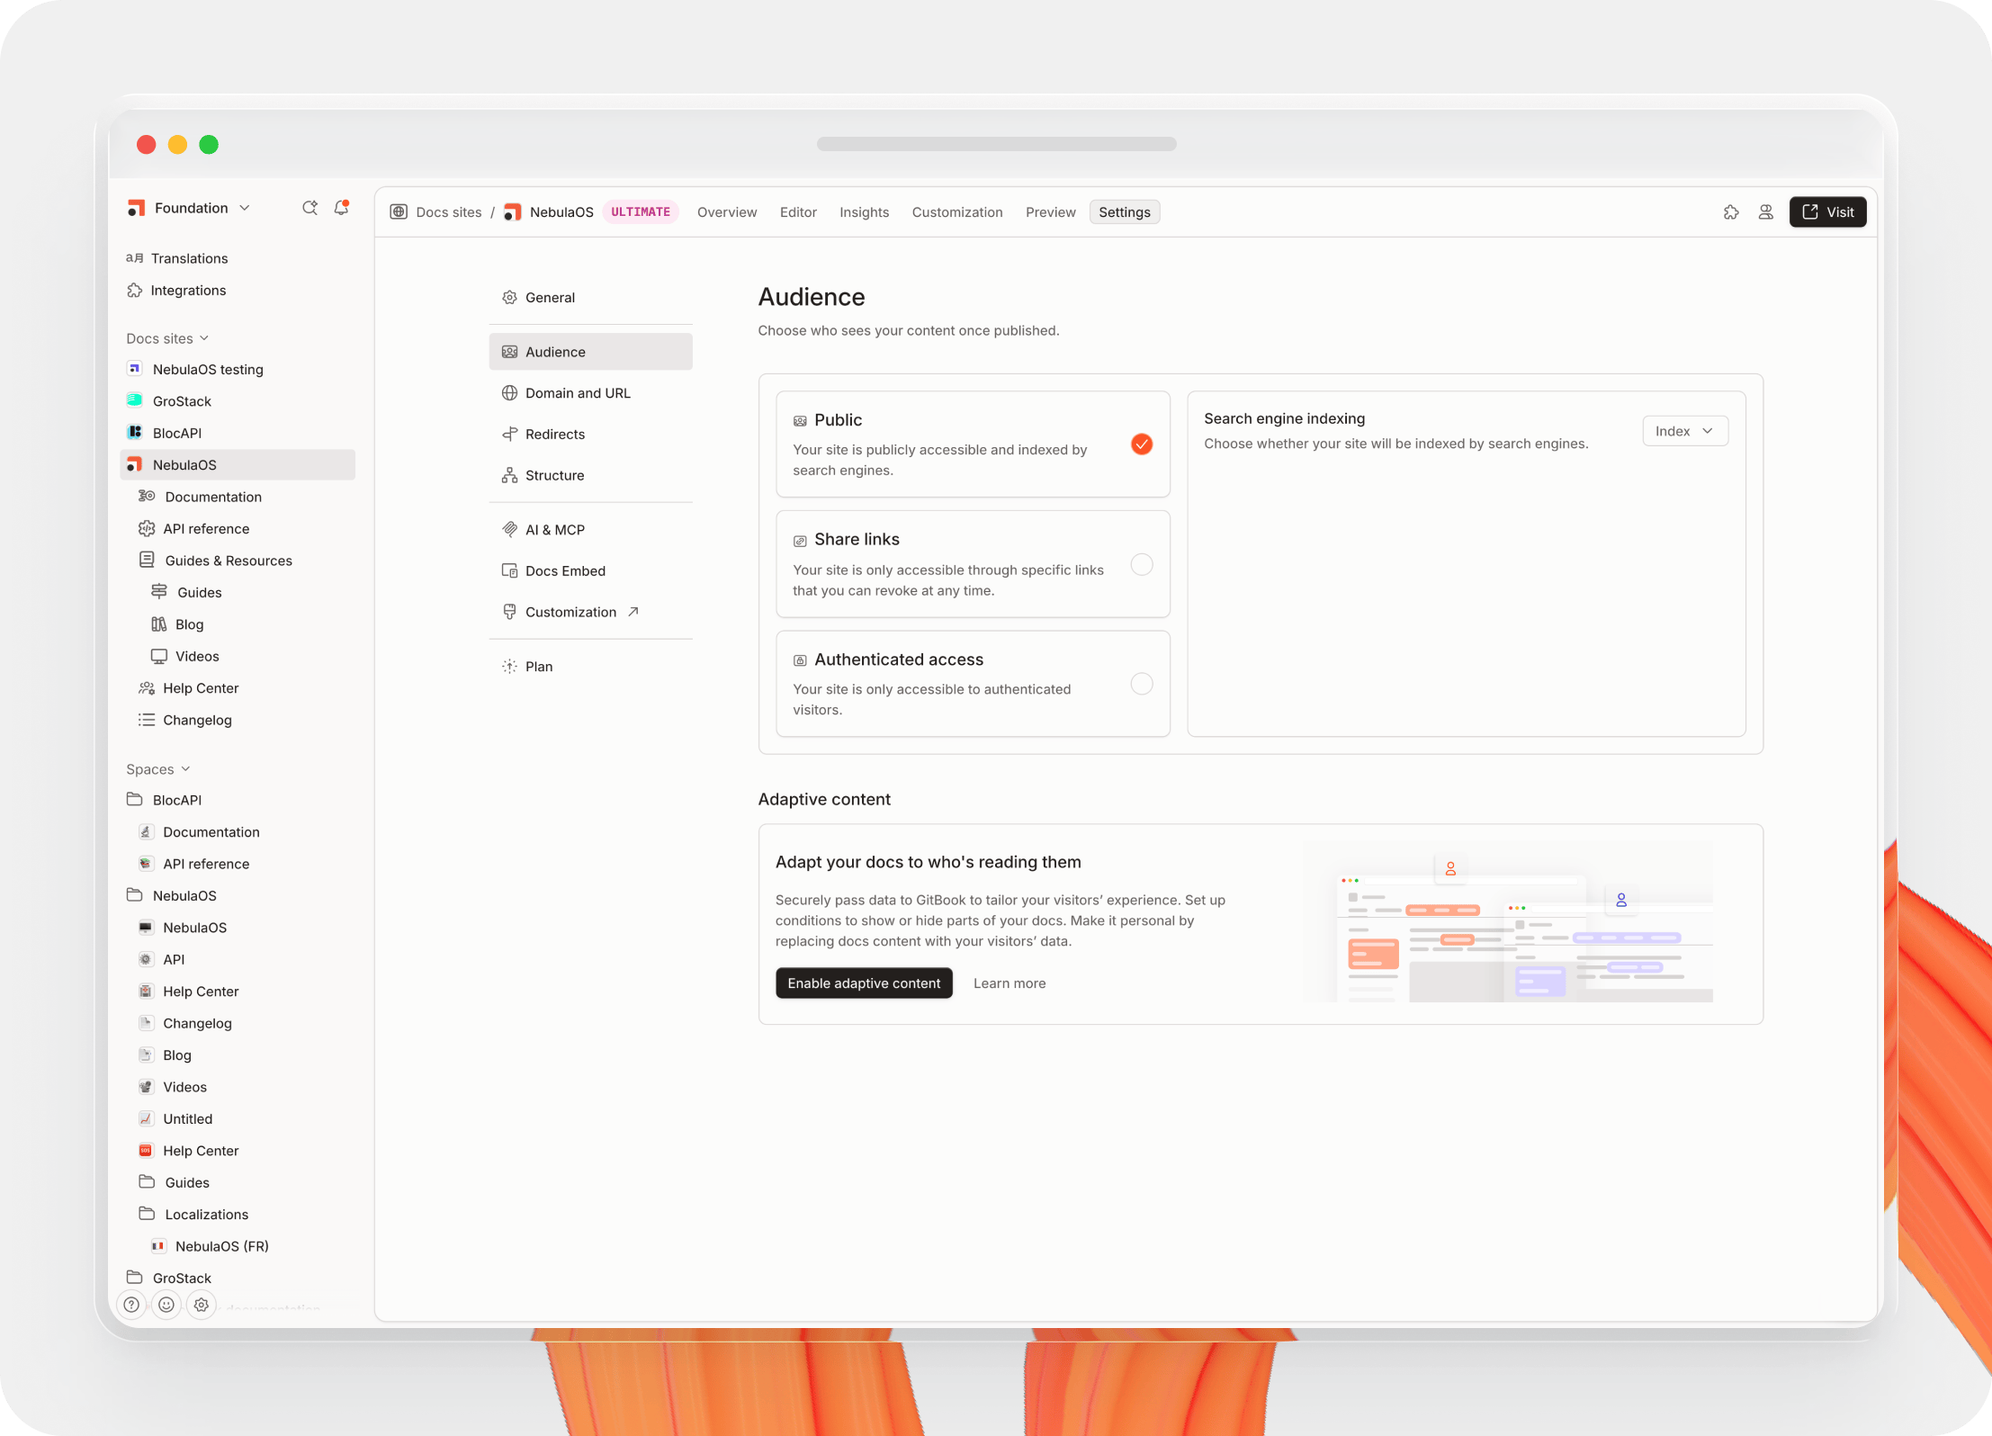This screenshot has width=1992, height=1436.
Task: Click the Enable adaptive content button
Action: 864,983
